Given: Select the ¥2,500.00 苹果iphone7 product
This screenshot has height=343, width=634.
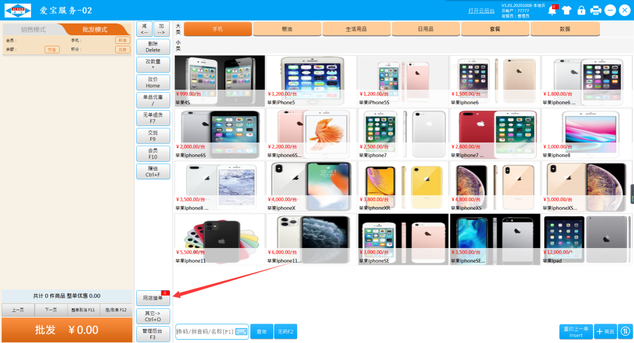Looking at the screenshot, I should coord(403,134).
